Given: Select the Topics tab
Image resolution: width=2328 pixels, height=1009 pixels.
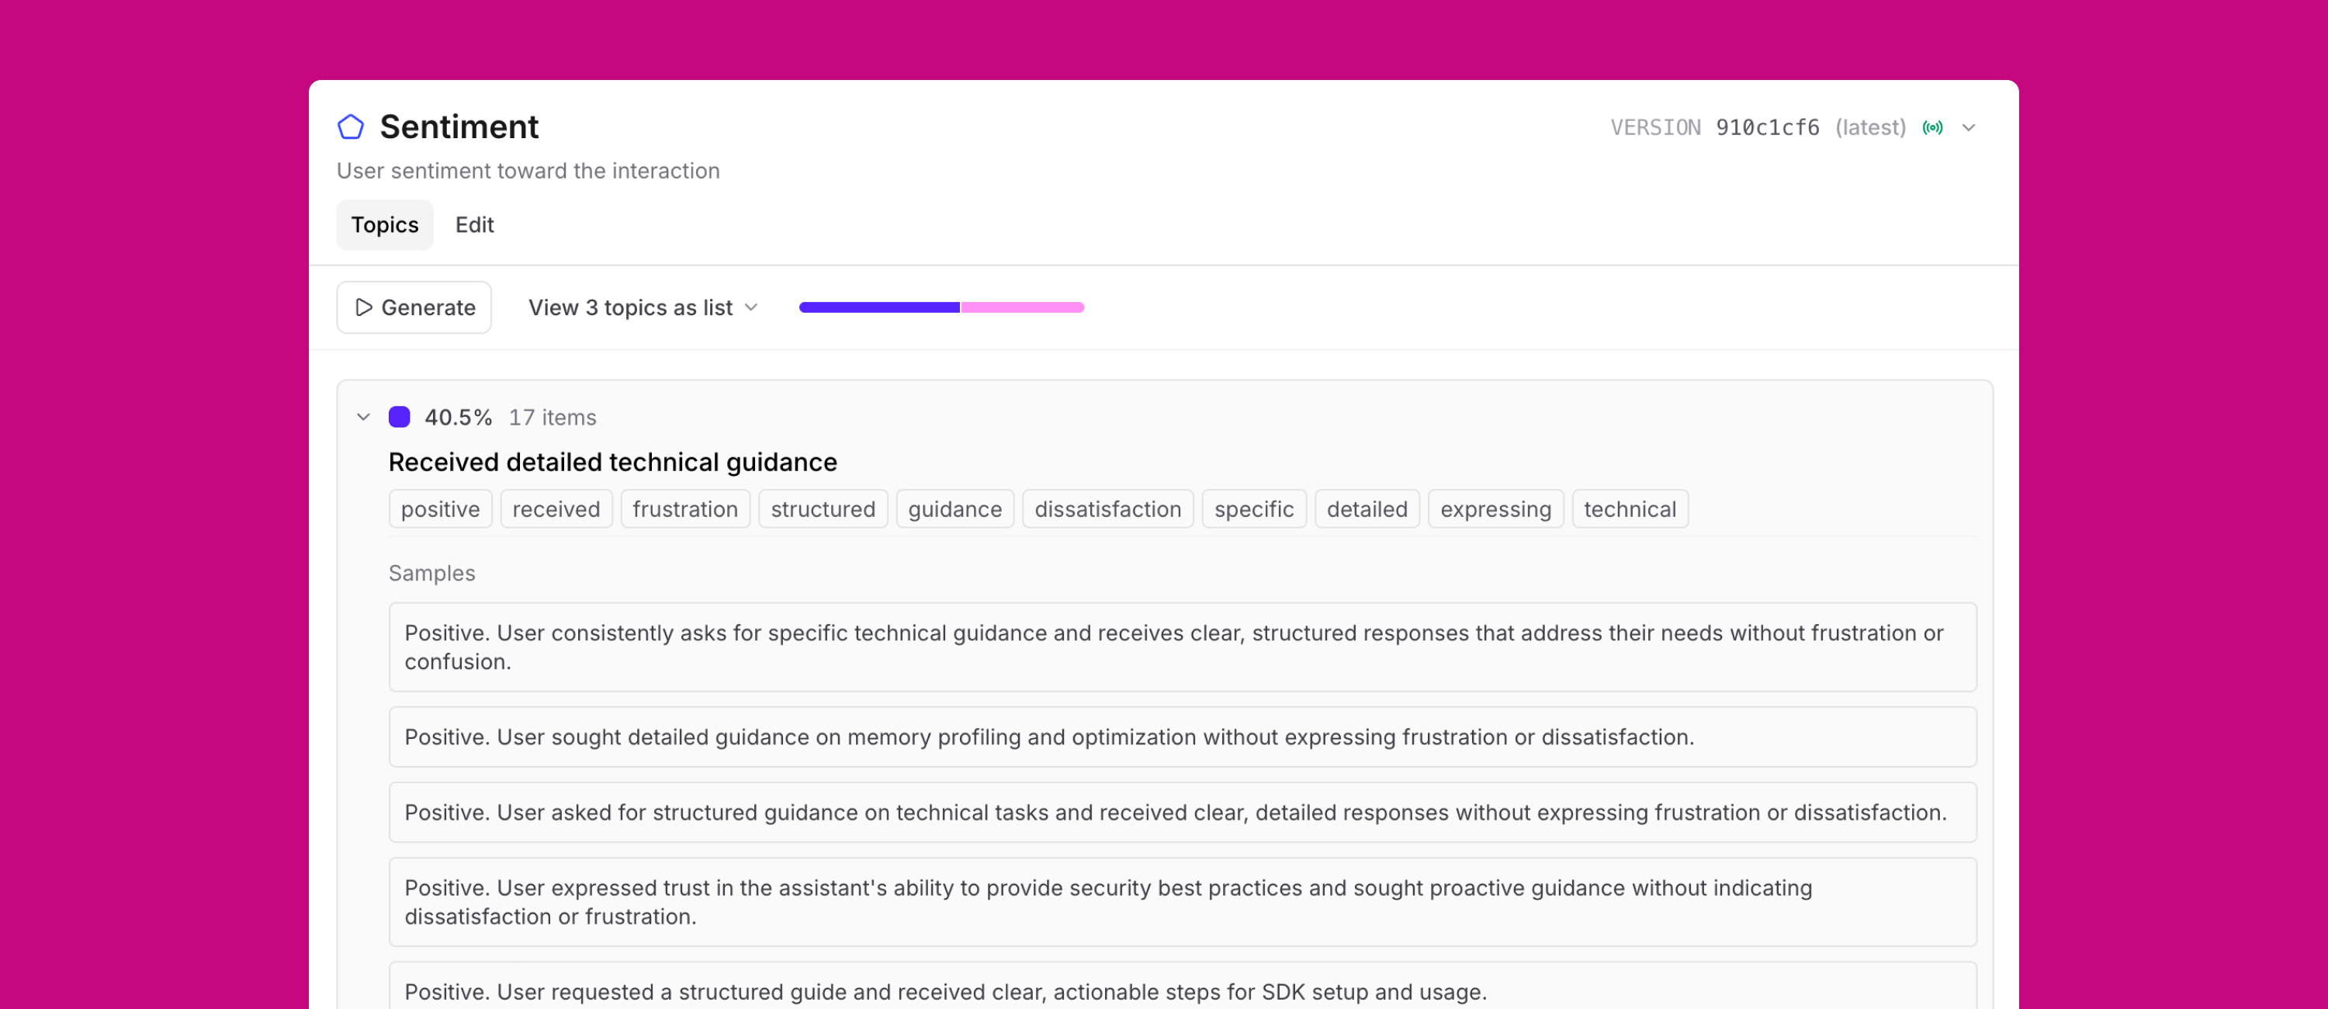Looking at the screenshot, I should tap(384, 224).
